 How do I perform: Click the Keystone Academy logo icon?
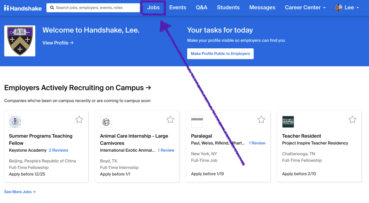tap(15, 122)
